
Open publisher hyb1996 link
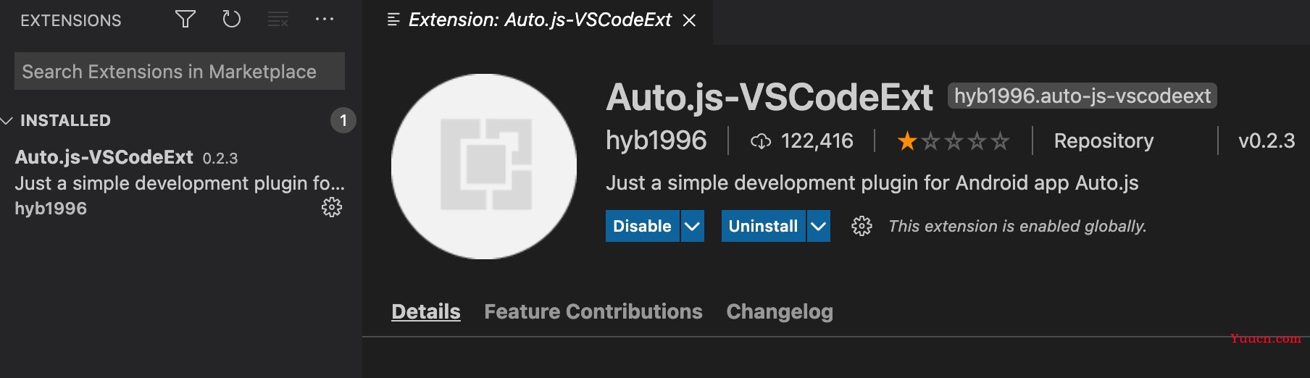656,140
